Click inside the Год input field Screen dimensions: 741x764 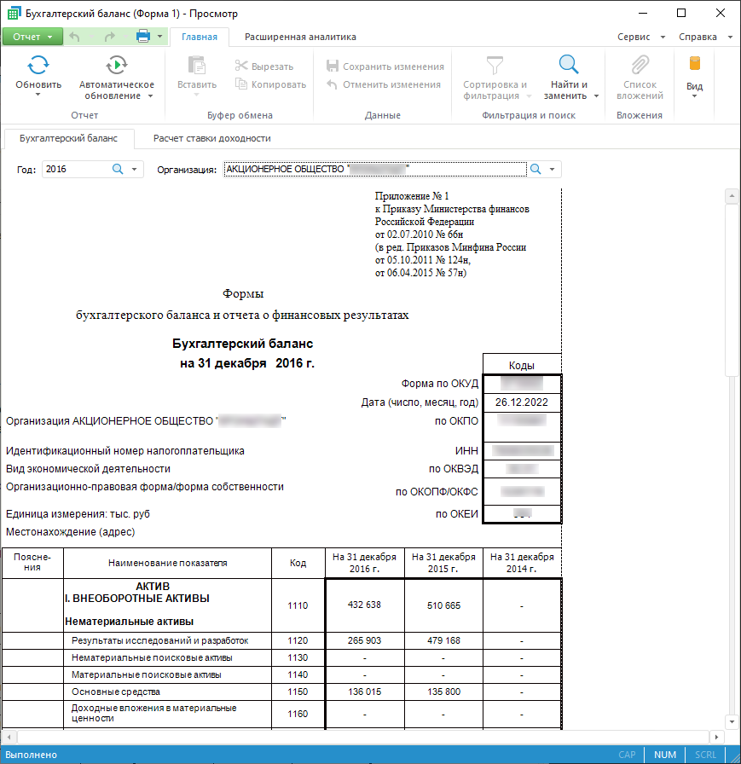pos(76,169)
